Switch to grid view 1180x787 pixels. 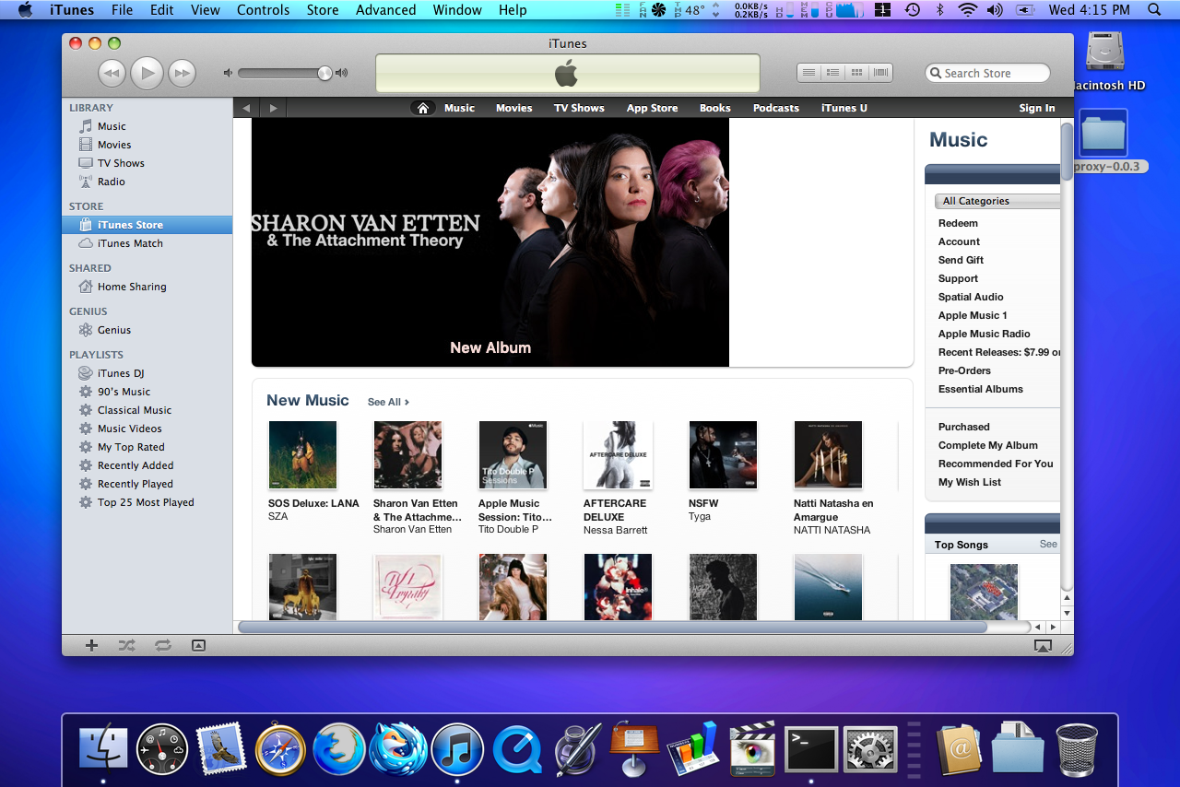point(856,73)
